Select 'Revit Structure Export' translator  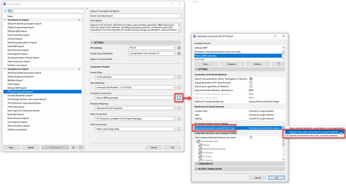(x=18, y=118)
